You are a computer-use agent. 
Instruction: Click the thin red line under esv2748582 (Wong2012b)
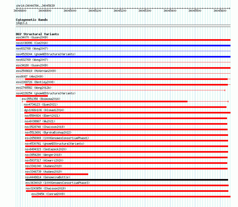120,90
